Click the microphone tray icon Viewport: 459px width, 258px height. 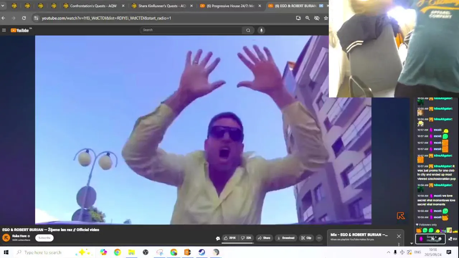click(x=395, y=252)
